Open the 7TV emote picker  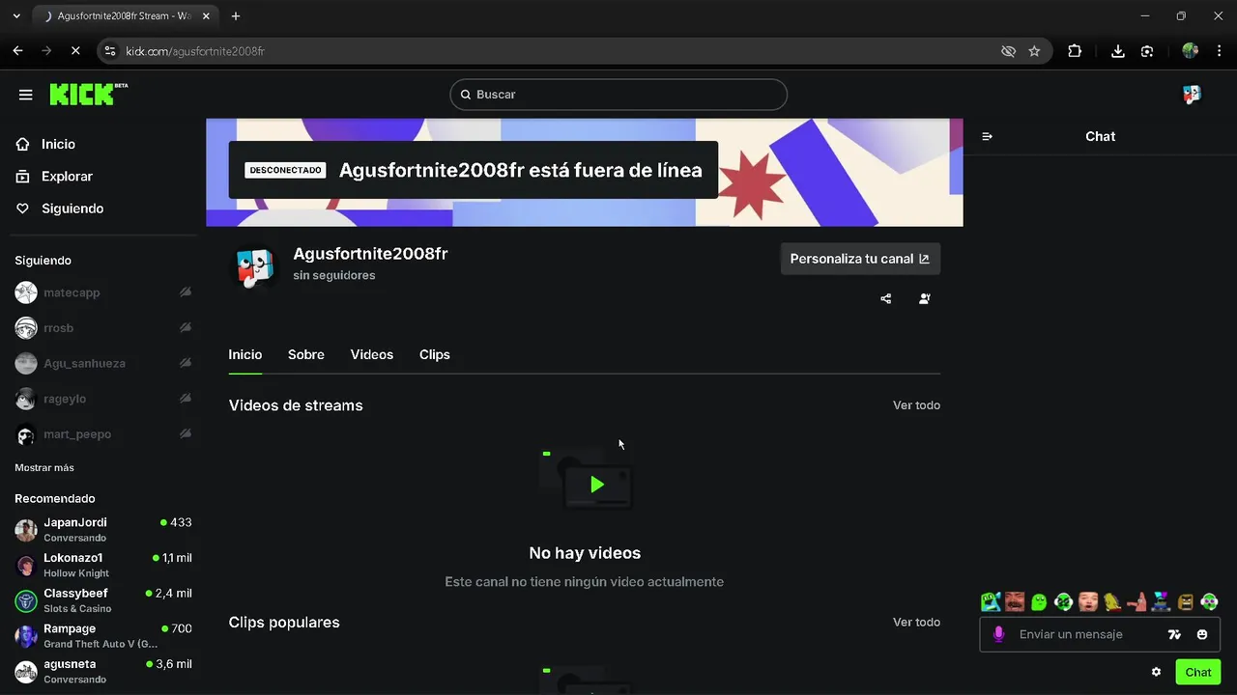(x=1174, y=634)
